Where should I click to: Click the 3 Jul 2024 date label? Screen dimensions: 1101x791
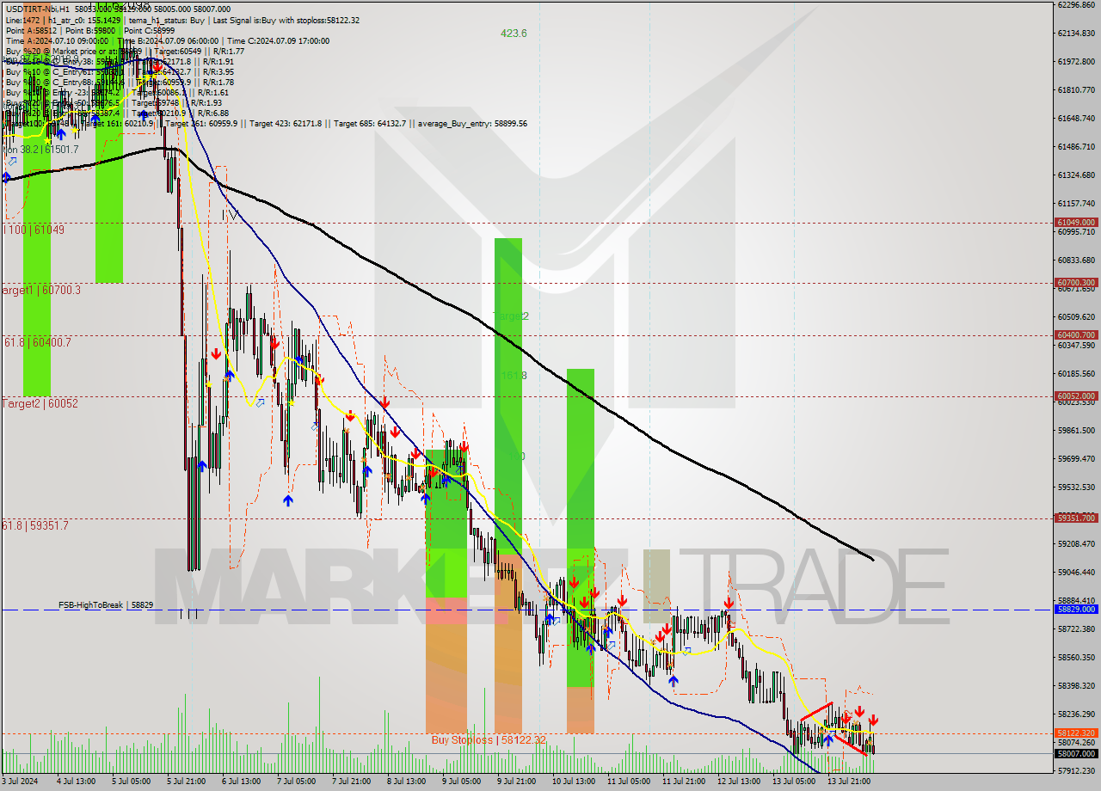[x=22, y=782]
